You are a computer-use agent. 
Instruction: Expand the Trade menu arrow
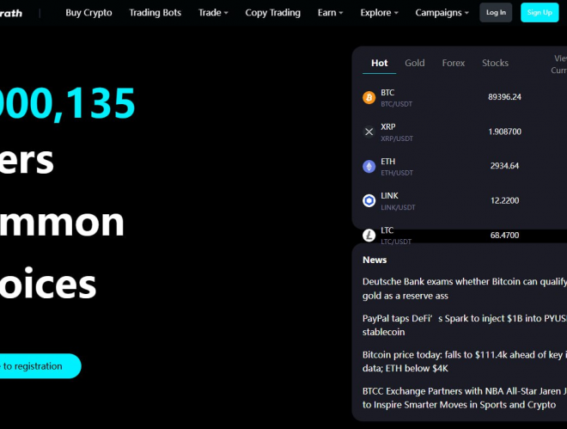226,13
